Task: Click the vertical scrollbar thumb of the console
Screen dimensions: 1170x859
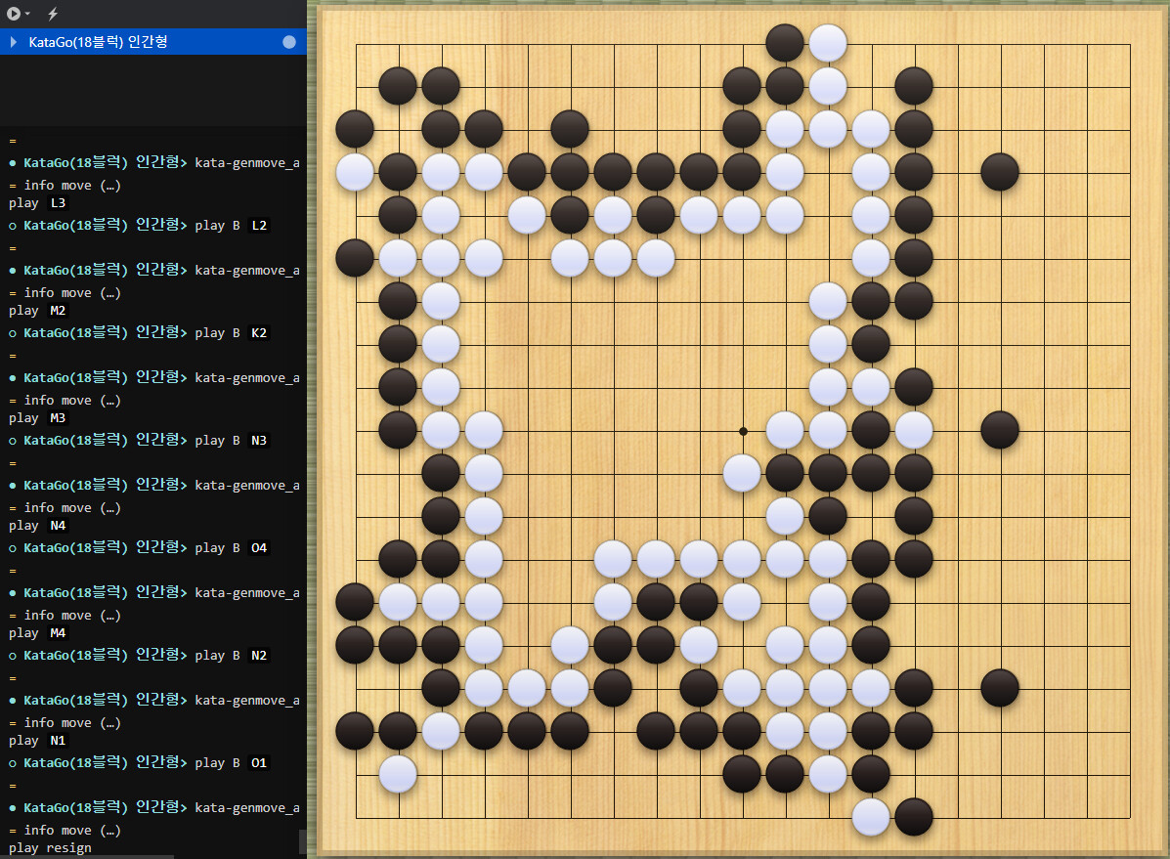Action: click(302, 841)
